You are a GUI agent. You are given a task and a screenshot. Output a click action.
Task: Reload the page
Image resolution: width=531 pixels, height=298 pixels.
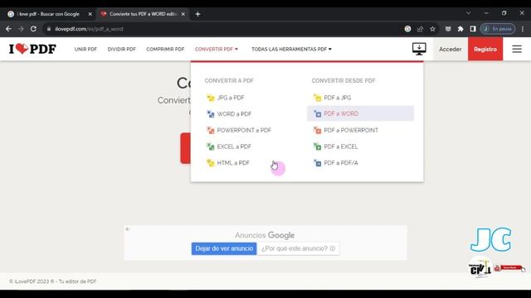pyautogui.click(x=33, y=29)
